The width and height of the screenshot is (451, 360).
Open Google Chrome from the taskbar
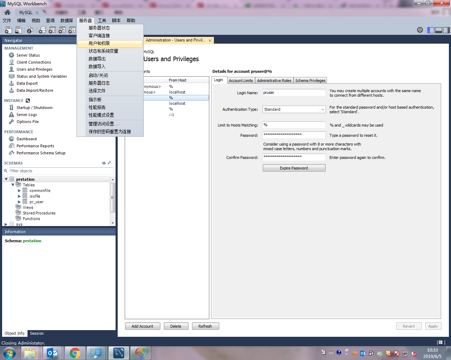click(75, 353)
